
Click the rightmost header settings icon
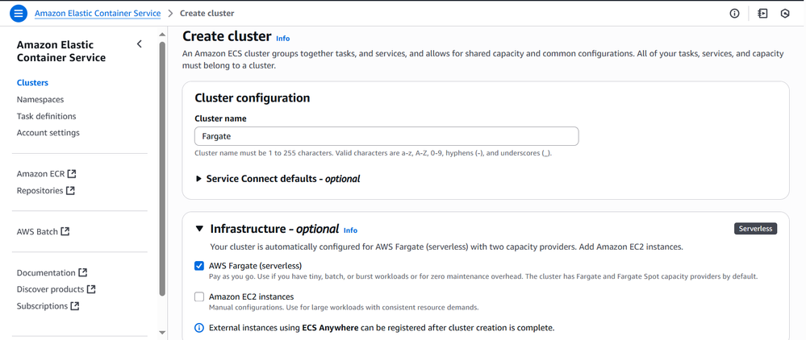click(x=785, y=14)
